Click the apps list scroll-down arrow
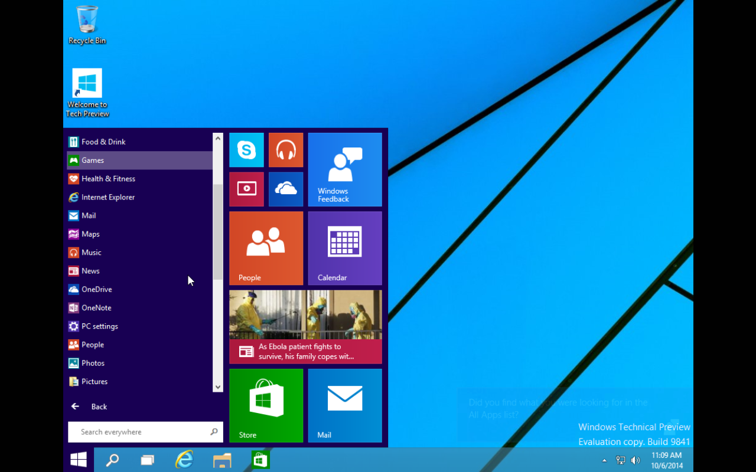Screen dimensions: 756x472 pyautogui.click(x=218, y=387)
